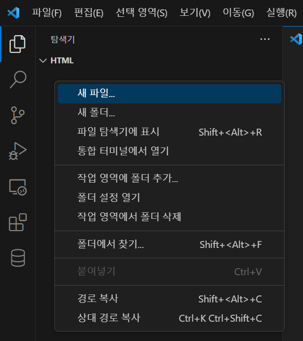303x341 pixels.
Task: Choose 새 폴더... from context menu
Action: coord(170,113)
